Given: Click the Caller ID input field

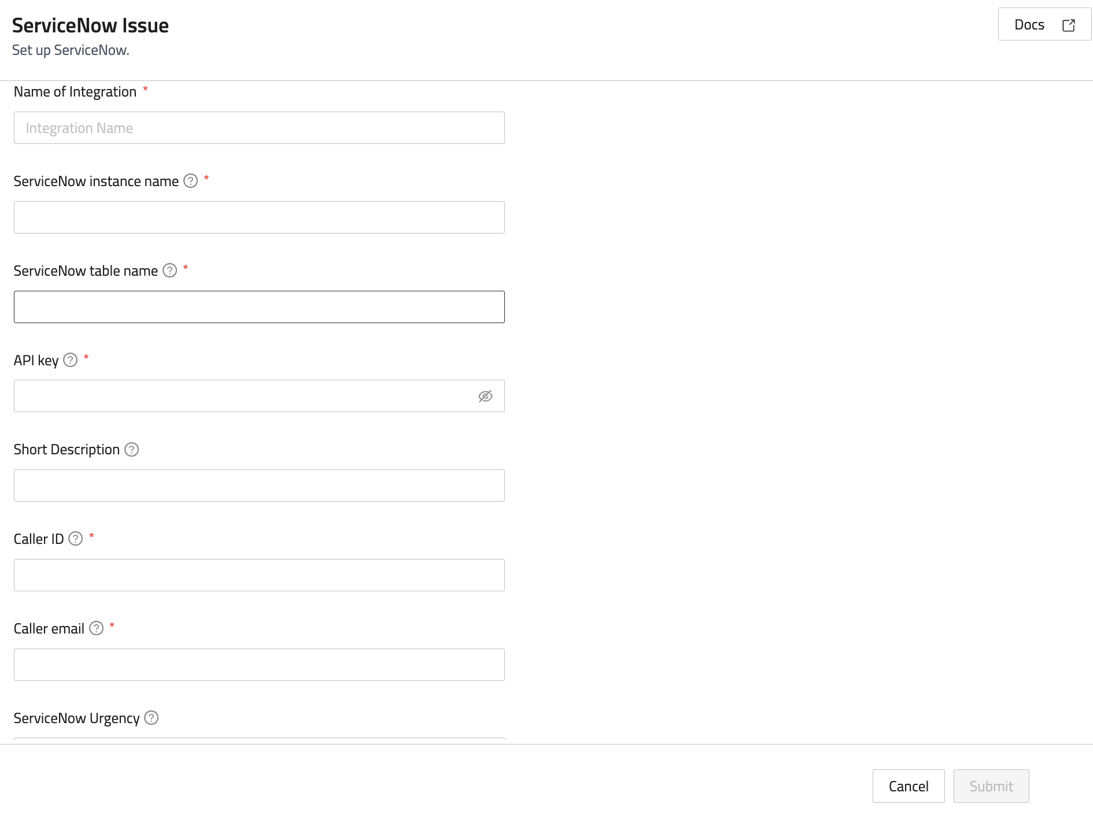Looking at the screenshot, I should [x=259, y=575].
